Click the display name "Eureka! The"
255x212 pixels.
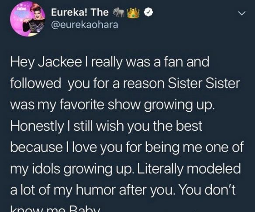pos(80,12)
